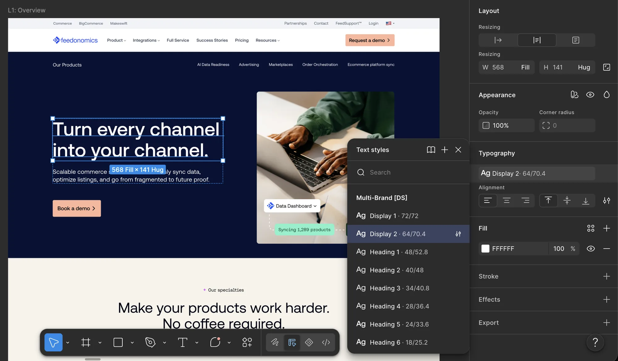Select the Pen tool
This screenshot has width=618, height=361.
tap(150, 342)
